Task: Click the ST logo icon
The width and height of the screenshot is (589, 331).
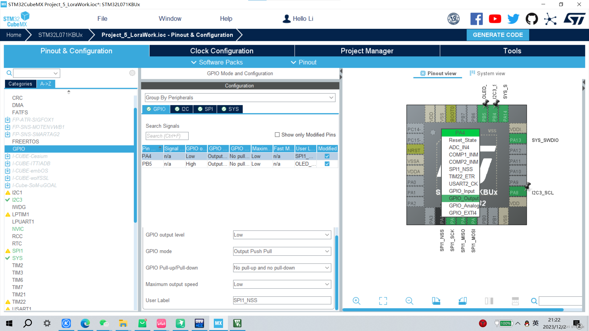Action: (x=575, y=19)
